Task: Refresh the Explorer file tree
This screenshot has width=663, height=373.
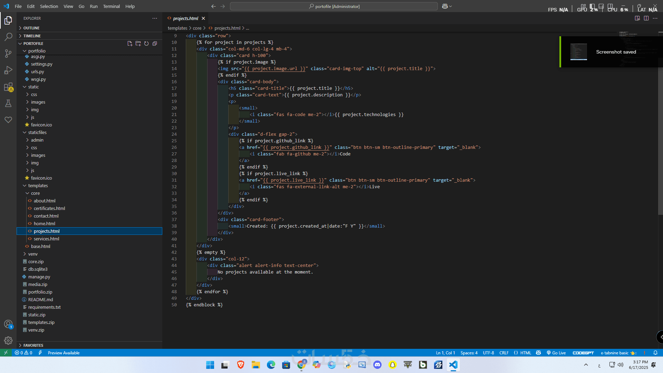Action: click(x=146, y=44)
